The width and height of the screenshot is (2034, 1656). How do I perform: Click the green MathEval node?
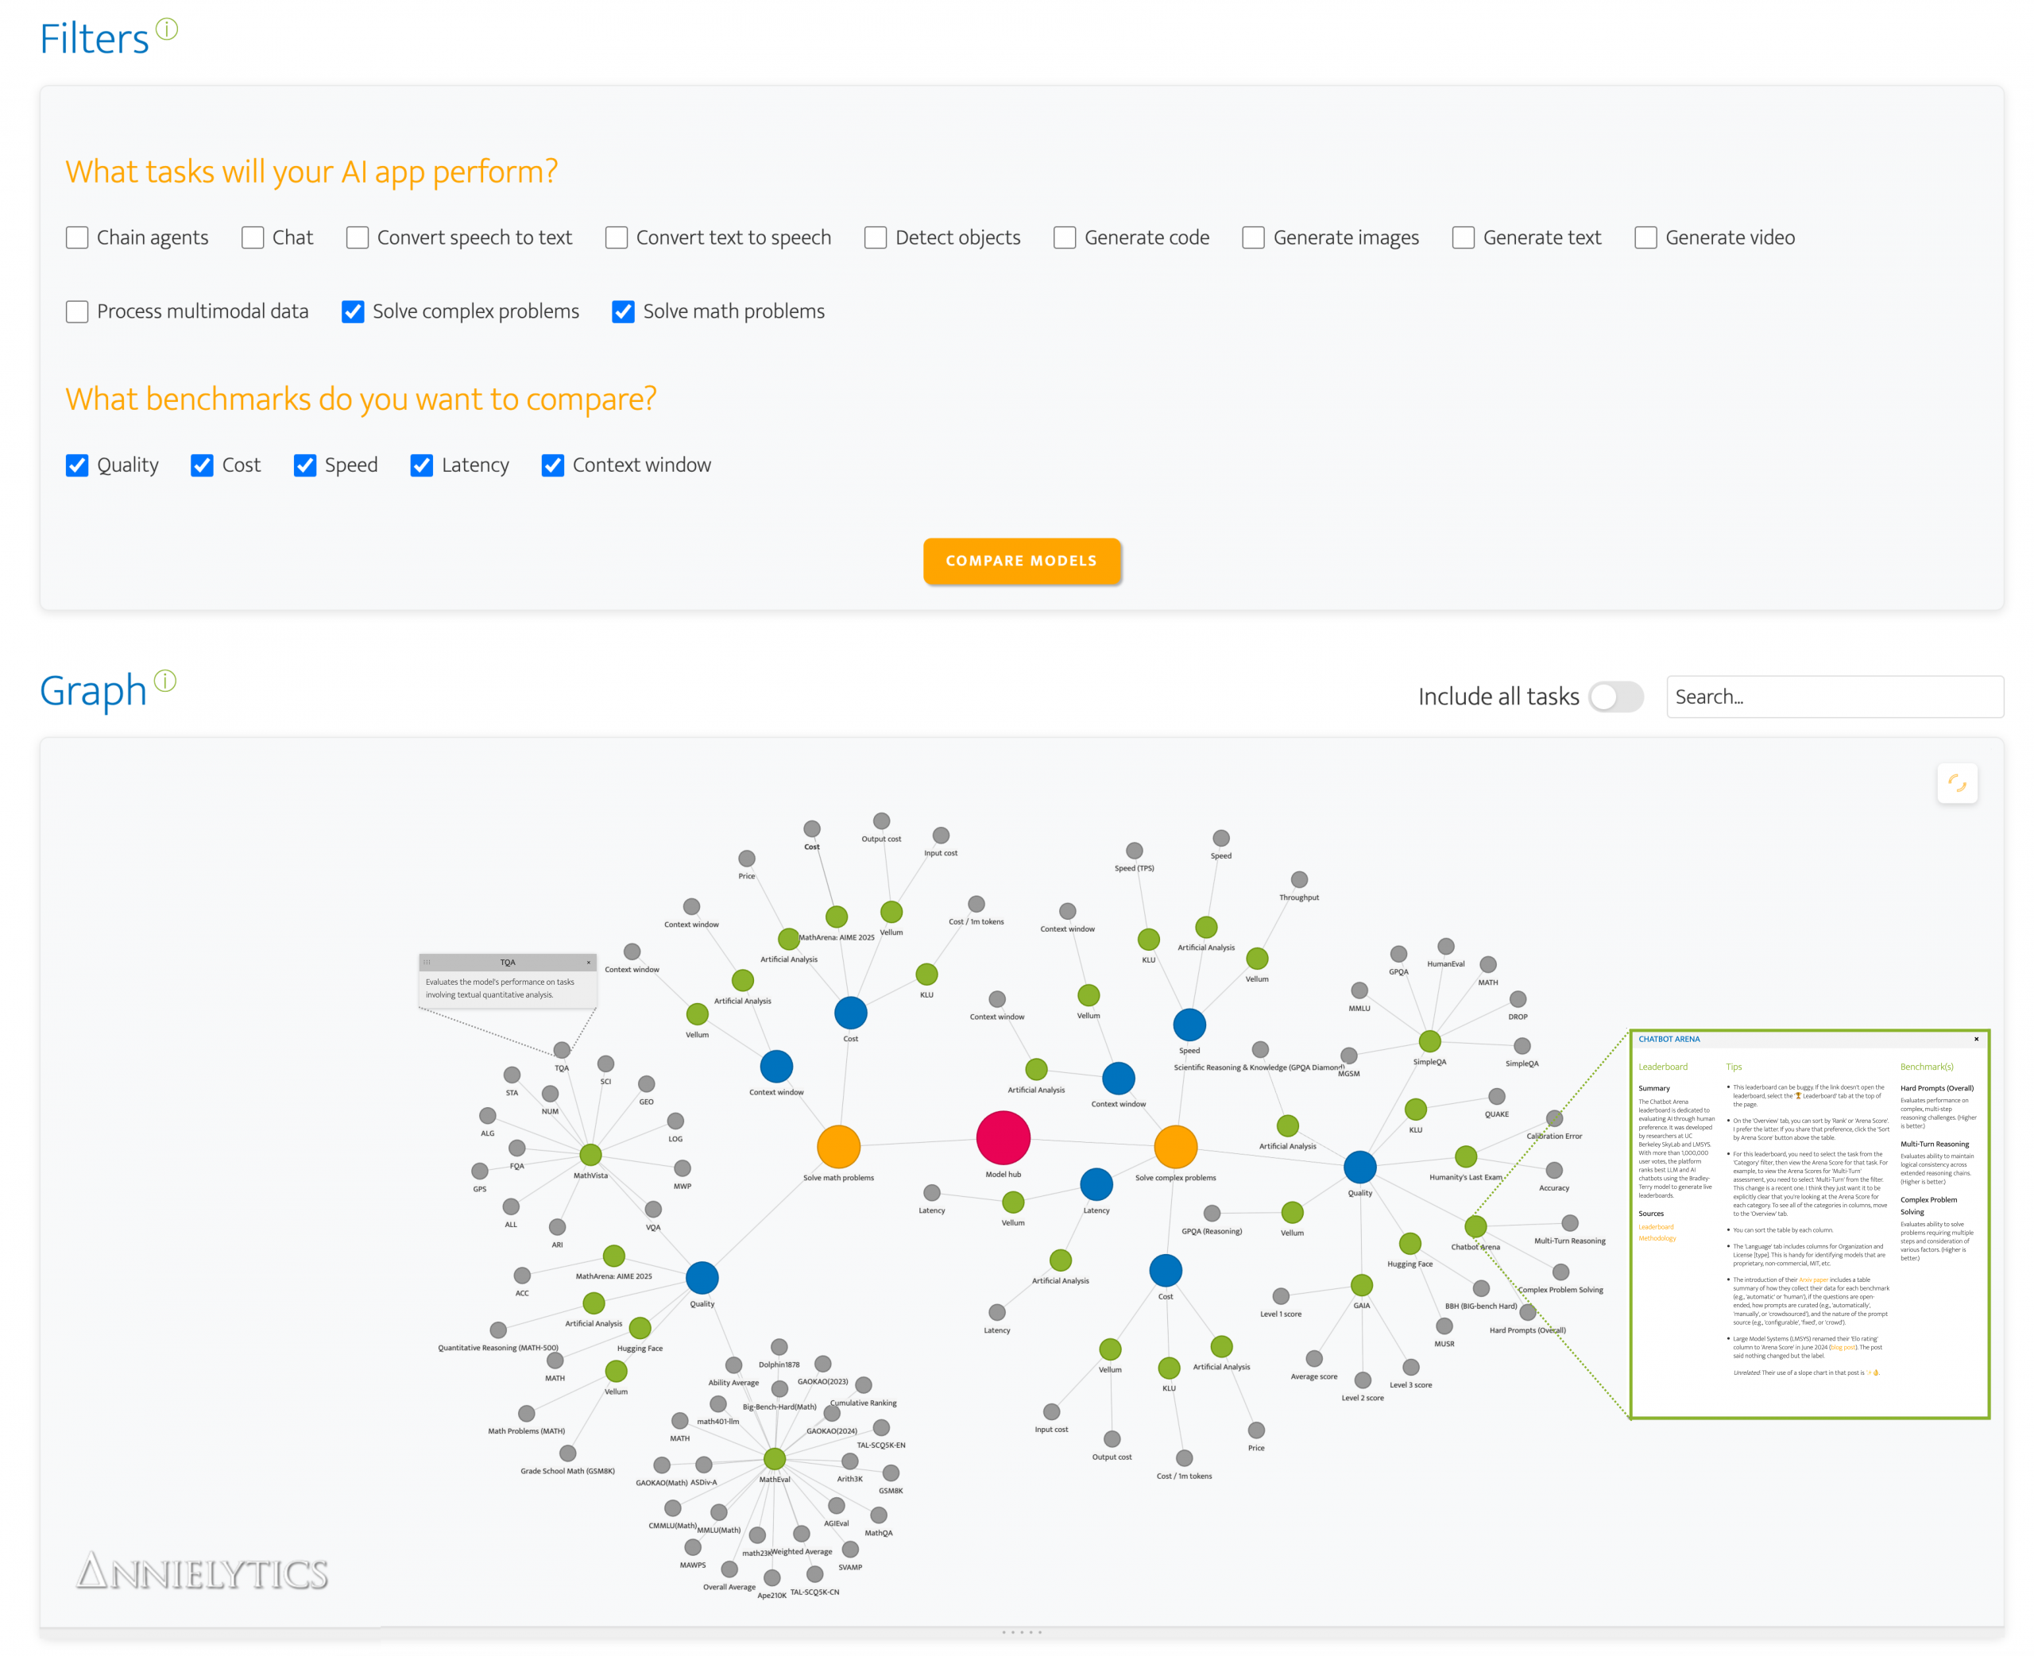[774, 1458]
